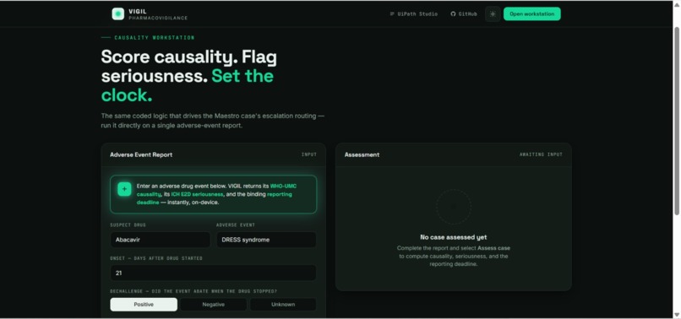Click the AWAITING INPUT status label
Image resolution: width=681 pixels, height=319 pixels.
(541, 154)
